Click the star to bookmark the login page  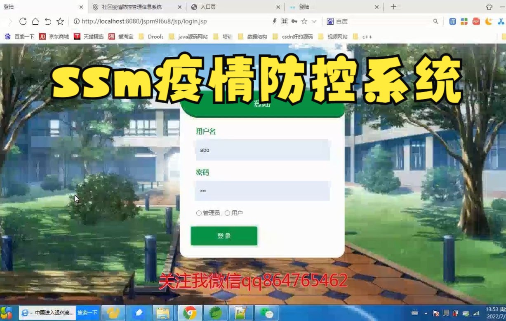[304, 21]
